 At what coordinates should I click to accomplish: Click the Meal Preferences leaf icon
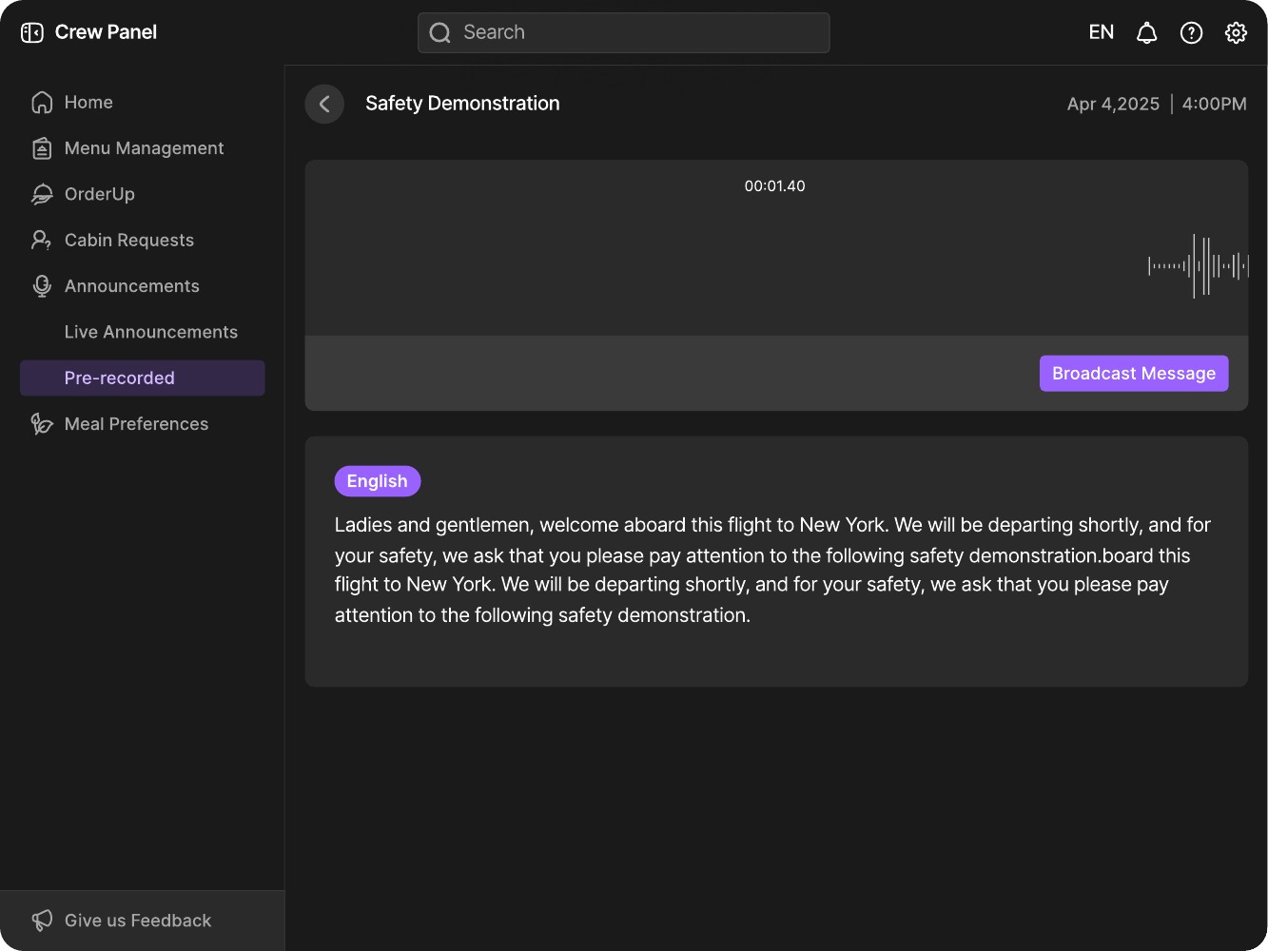42,424
